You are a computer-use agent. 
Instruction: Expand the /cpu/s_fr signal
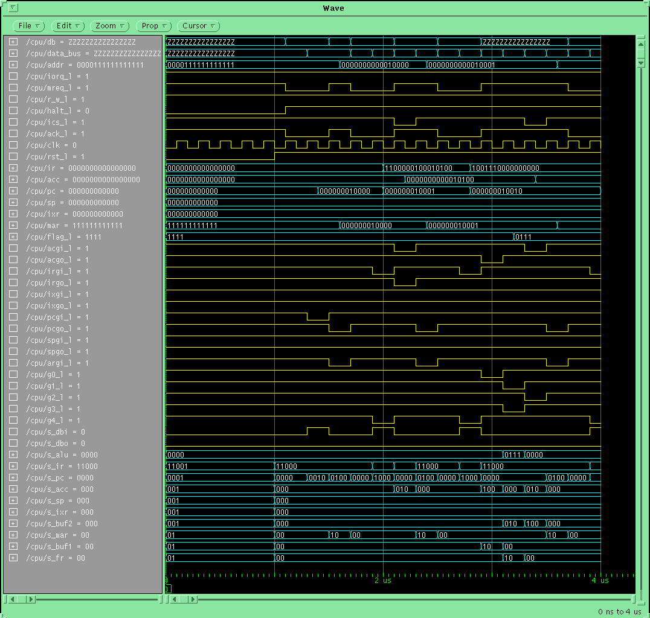(x=13, y=558)
